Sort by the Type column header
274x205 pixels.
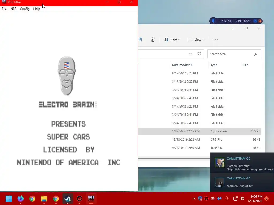click(x=214, y=65)
